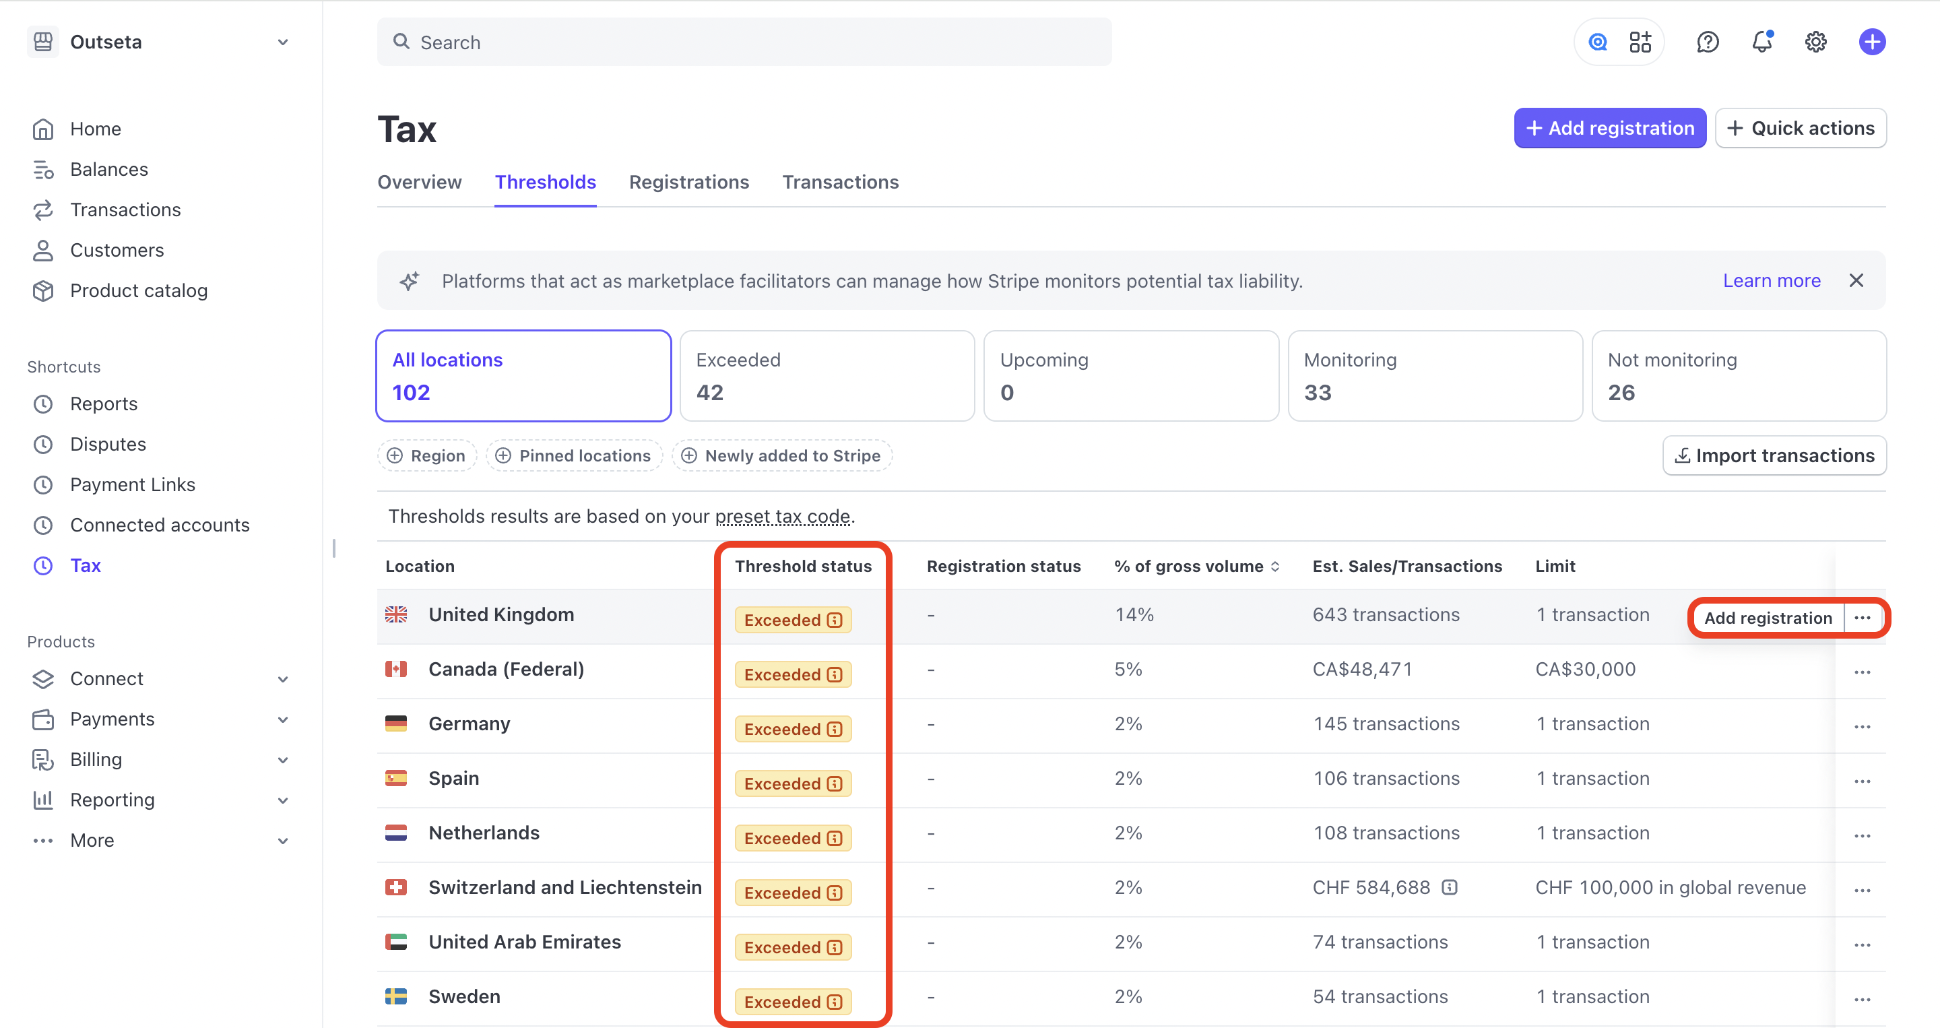Open the Region filter dropdown
The height and width of the screenshot is (1028, 1940).
pyautogui.click(x=426, y=455)
